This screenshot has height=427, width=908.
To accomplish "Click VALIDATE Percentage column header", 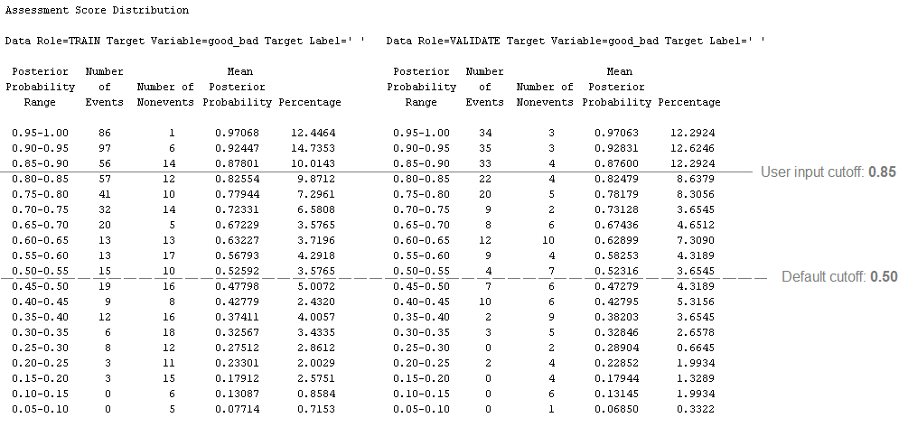I will tap(689, 102).
